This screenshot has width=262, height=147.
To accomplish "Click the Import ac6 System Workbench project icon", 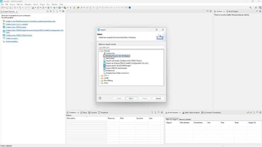I will (105, 61).
